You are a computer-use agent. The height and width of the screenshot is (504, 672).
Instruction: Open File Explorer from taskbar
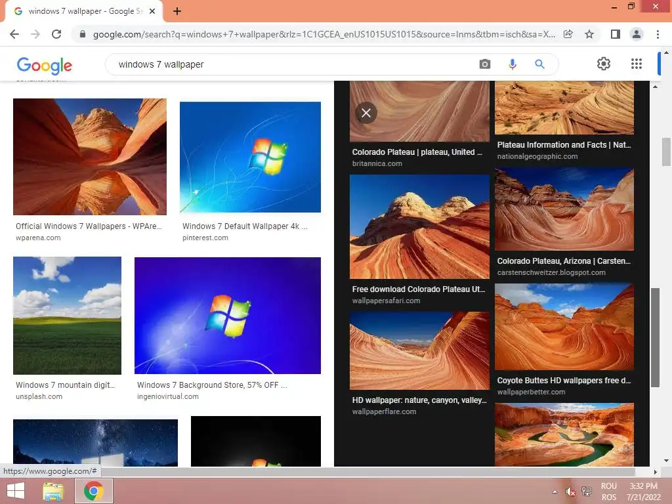click(x=54, y=491)
